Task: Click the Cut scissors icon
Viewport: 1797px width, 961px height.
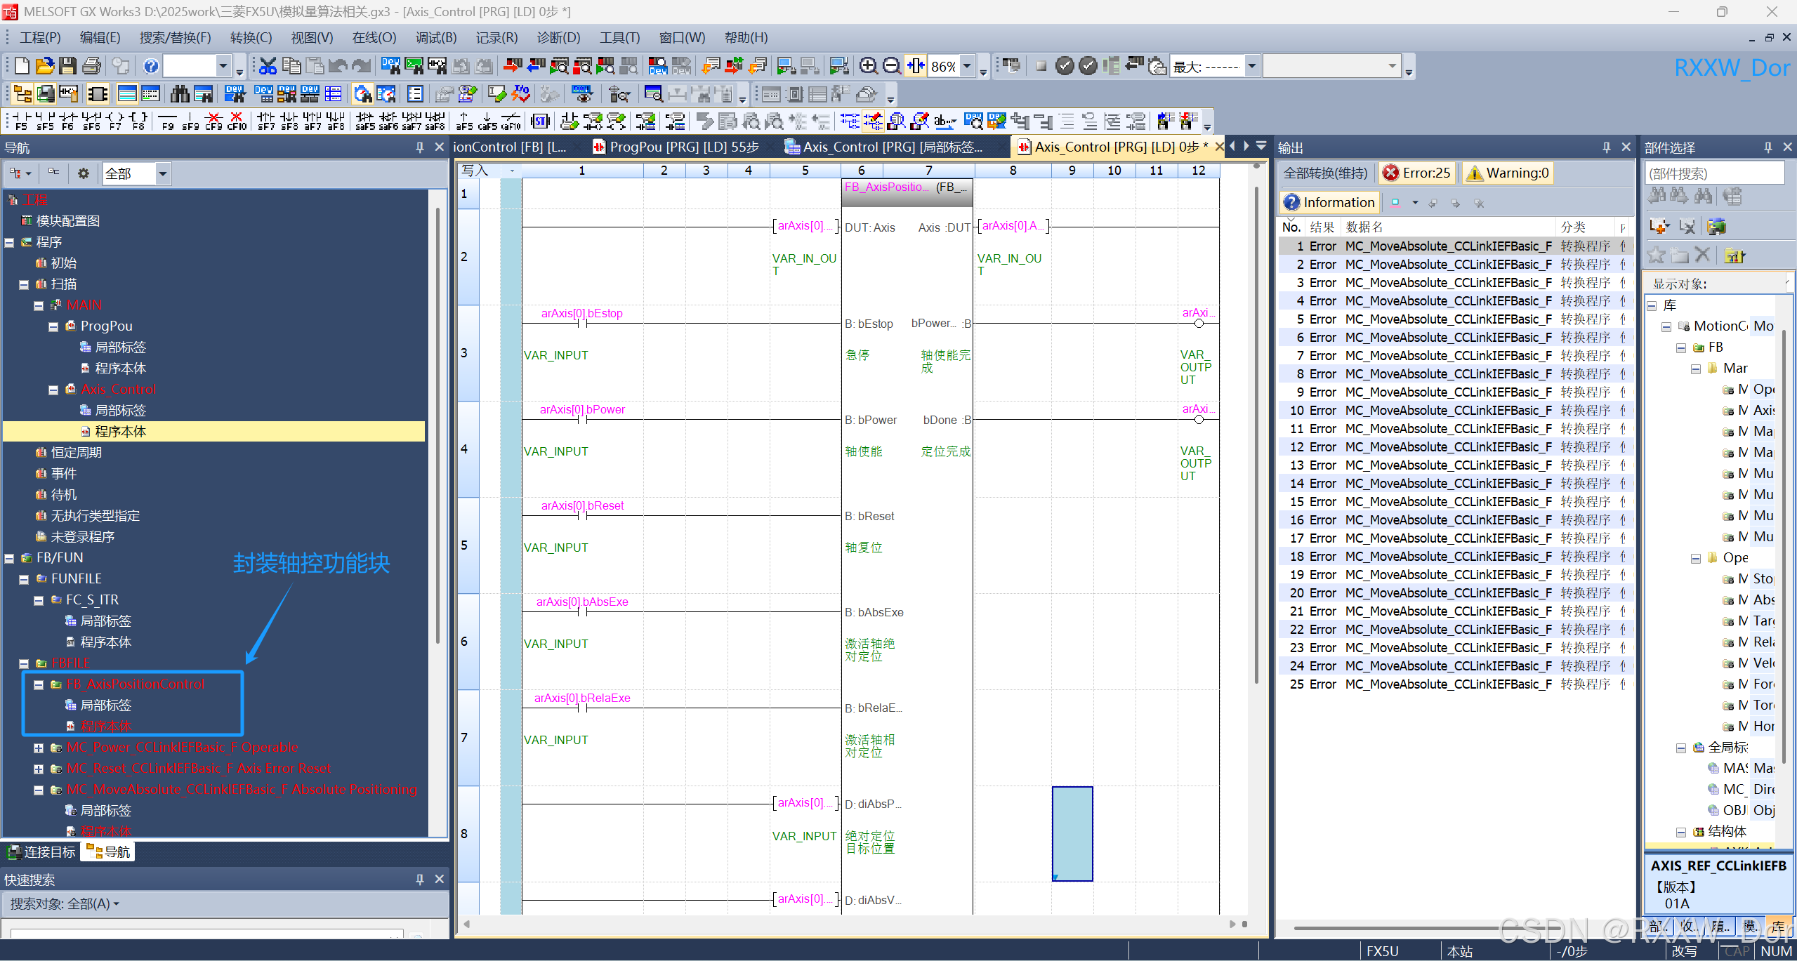Action: (x=268, y=66)
